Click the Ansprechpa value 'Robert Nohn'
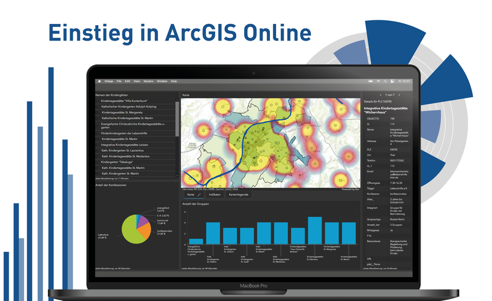 click(397, 219)
